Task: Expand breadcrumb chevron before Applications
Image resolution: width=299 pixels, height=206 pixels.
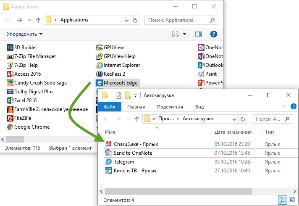Action: click(55, 20)
